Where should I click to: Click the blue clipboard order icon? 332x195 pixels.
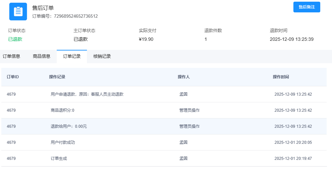18,11
